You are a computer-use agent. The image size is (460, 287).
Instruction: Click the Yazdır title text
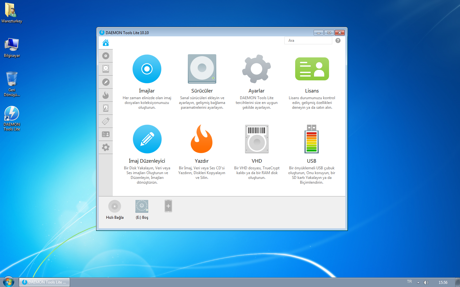point(202,161)
